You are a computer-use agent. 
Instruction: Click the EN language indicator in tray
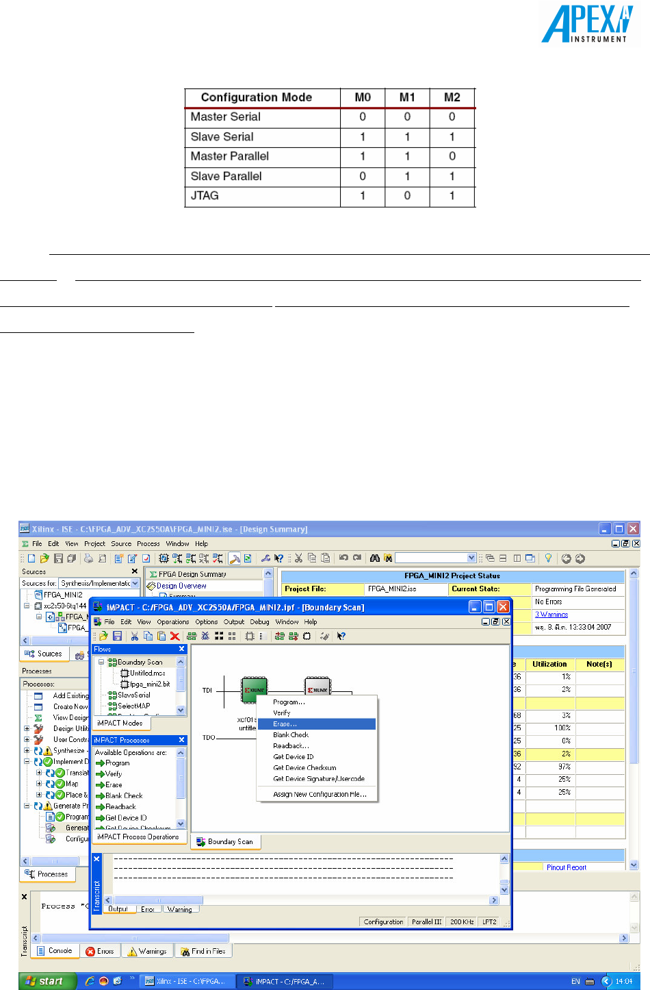575,981
